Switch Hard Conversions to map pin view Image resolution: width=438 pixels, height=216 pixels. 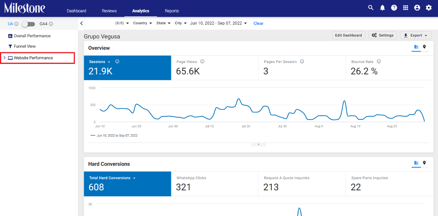point(424,163)
